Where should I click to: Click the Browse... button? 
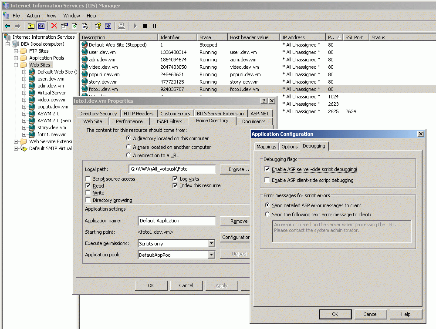(235, 169)
